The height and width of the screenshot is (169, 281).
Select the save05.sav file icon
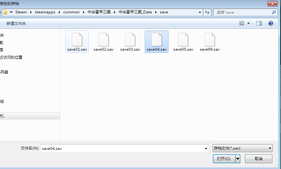pos(183,40)
